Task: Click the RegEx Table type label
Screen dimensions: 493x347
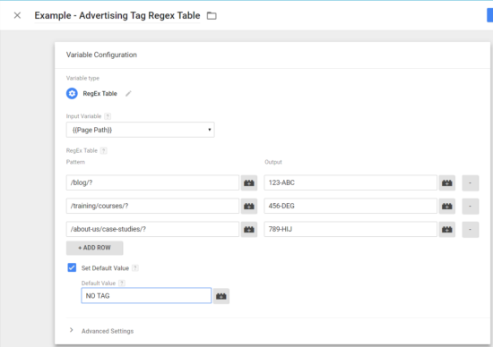Action: (100, 94)
